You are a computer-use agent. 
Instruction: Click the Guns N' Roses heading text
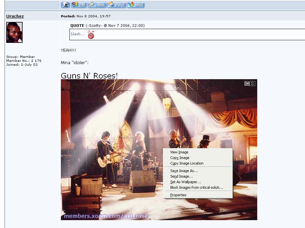click(x=89, y=76)
